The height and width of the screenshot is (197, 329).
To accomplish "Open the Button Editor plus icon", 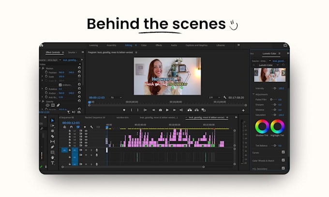I will pyautogui.click(x=243, y=110).
